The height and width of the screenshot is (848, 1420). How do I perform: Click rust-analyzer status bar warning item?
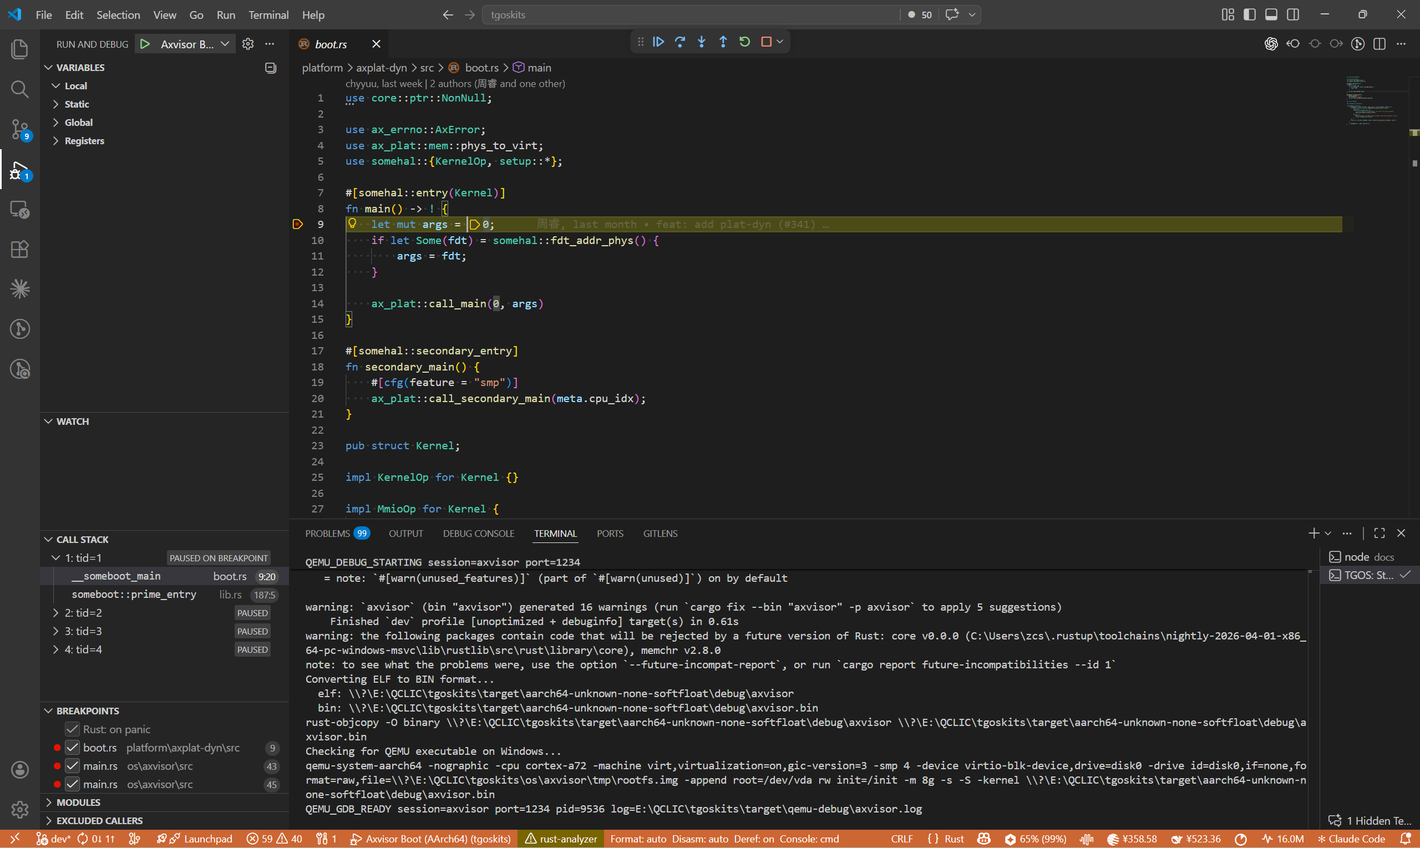pos(561,839)
